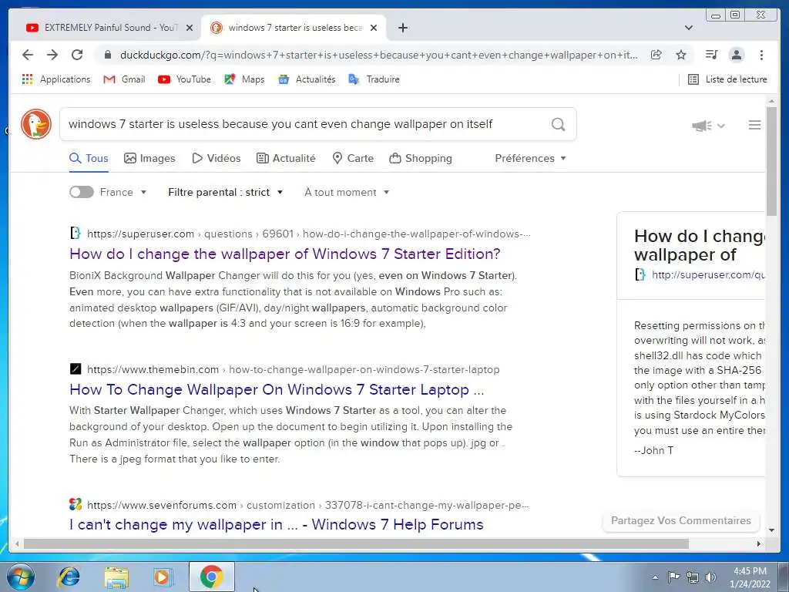This screenshot has width=789, height=592.
Task: Open the DuckDuckGo hamburger menu
Action: tap(754, 125)
